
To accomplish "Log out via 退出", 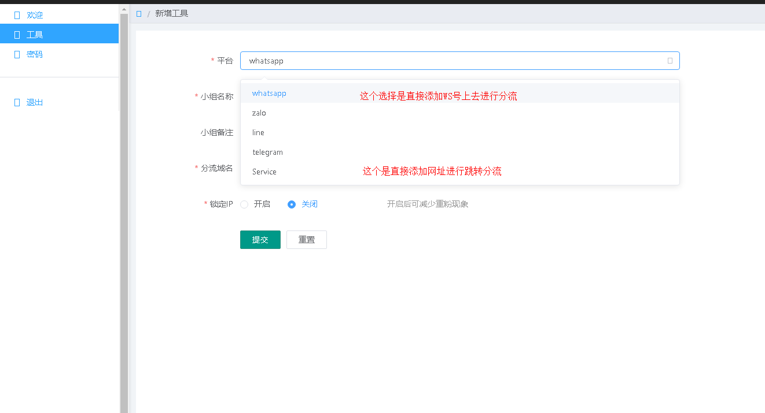I will click(59, 102).
